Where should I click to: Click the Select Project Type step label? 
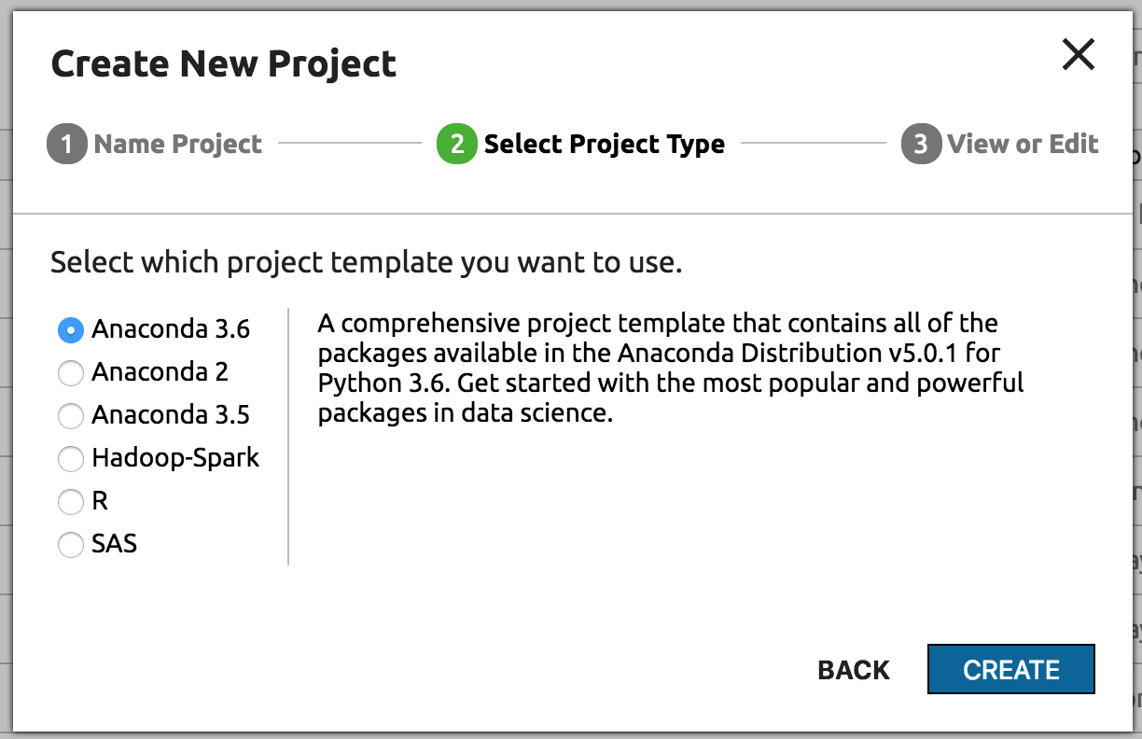(604, 145)
